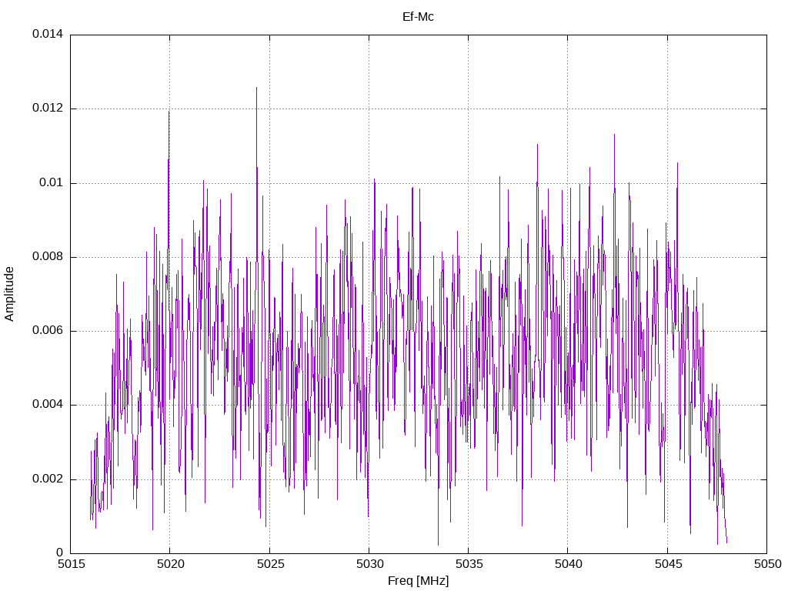
Task: Click the Amplitude y-axis label
Action: coord(9,294)
